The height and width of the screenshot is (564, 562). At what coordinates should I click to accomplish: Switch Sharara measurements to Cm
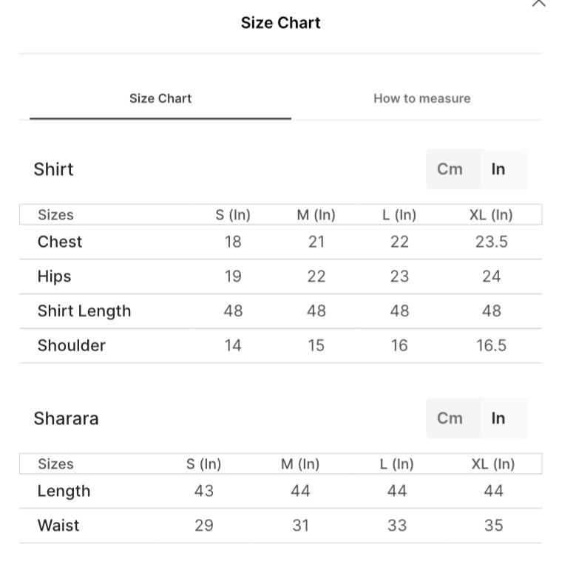[x=450, y=418]
